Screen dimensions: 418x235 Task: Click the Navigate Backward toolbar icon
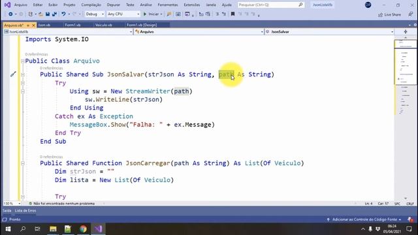[10, 14]
